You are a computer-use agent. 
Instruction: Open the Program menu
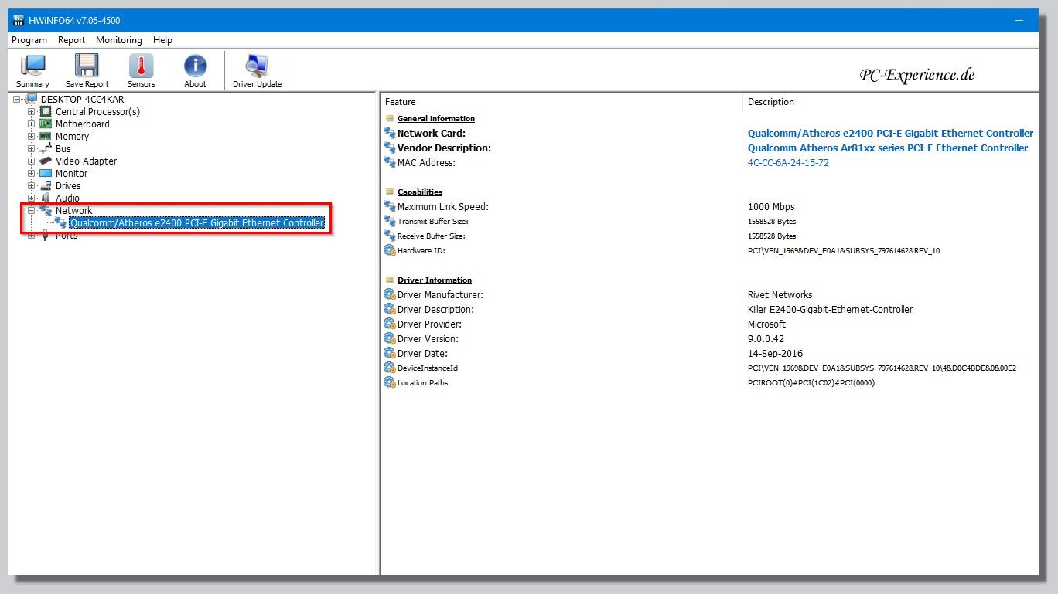(x=29, y=40)
